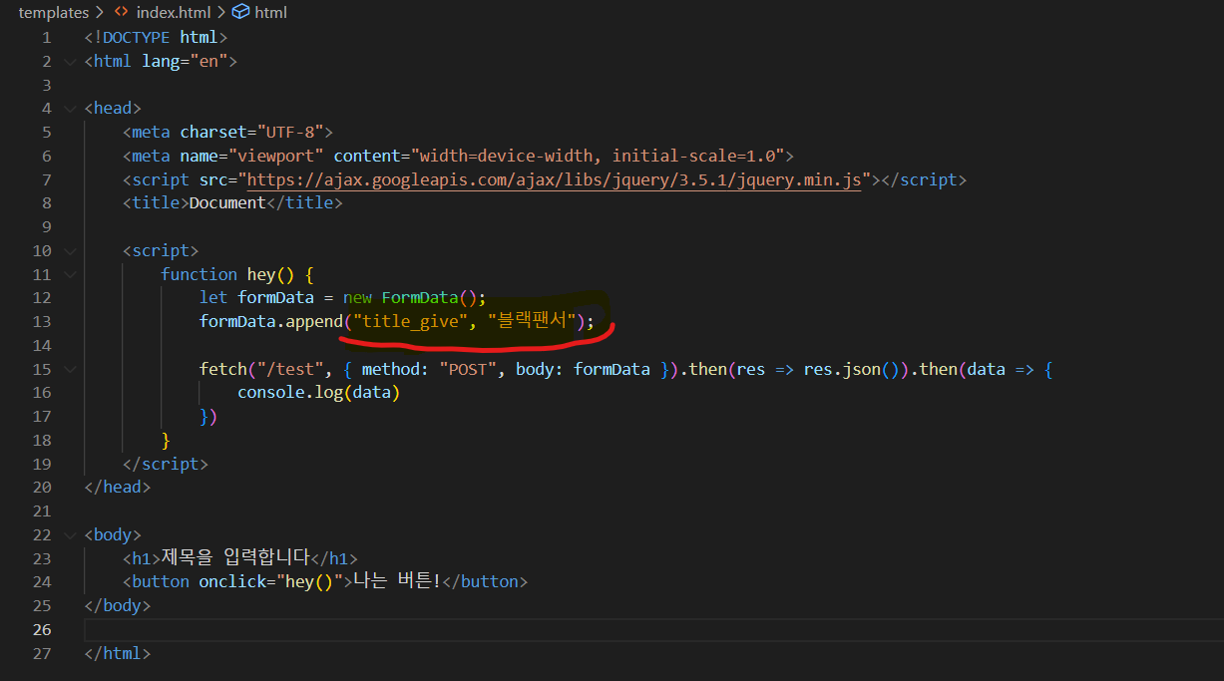
Task: Click the "UTF-8" charset value
Action: (x=290, y=132)
